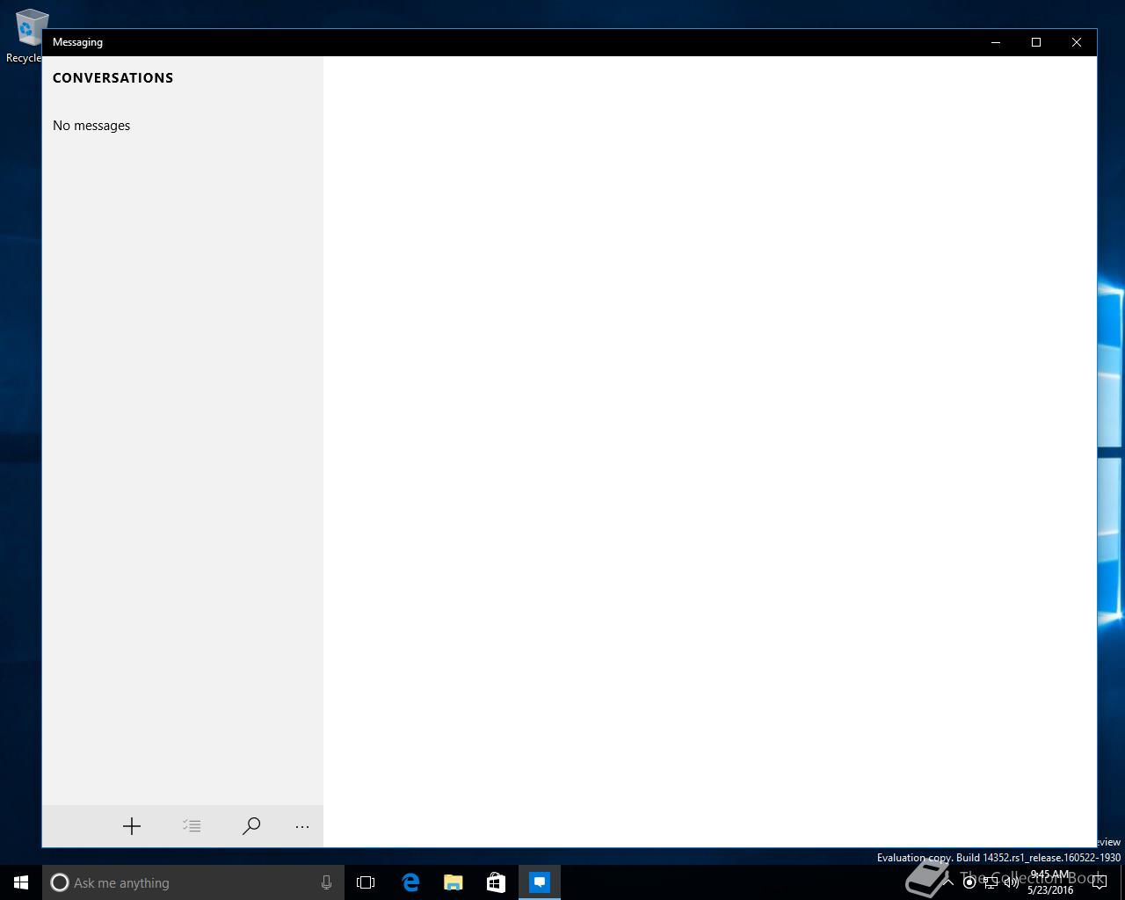Image resolution: width=1125 pixels, height=900 pixels.
Task: Maximize the Messaging window
Action: click(1036, 42)
